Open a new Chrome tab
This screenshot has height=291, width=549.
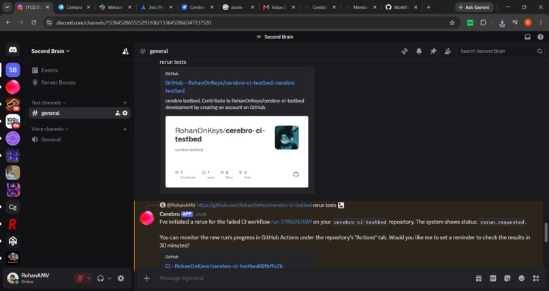428,7
